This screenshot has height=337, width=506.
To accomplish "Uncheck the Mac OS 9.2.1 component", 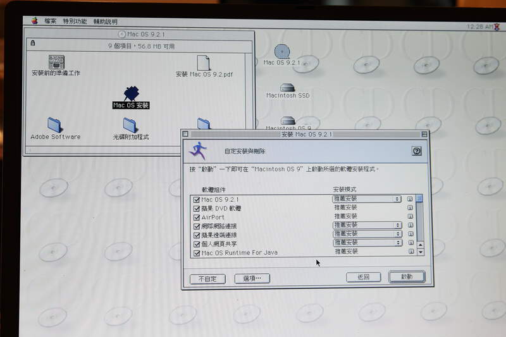I will [x=197, y=200].
